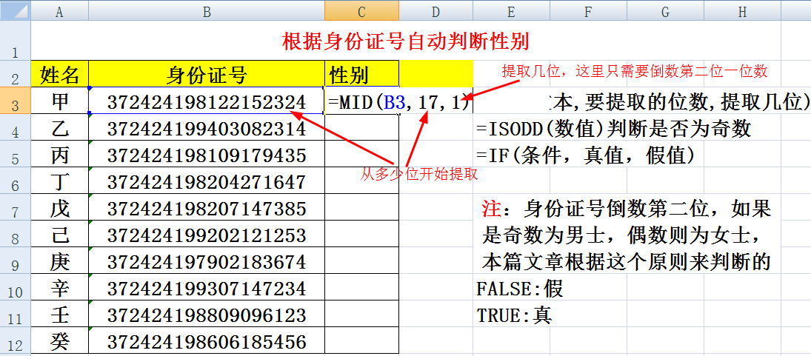Select row 5 header

pos(16,154)
